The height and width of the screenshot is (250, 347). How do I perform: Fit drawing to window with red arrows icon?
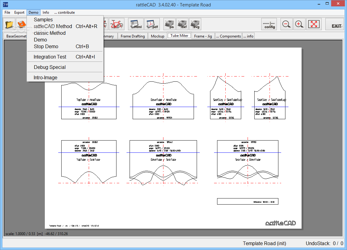[314, 24]
